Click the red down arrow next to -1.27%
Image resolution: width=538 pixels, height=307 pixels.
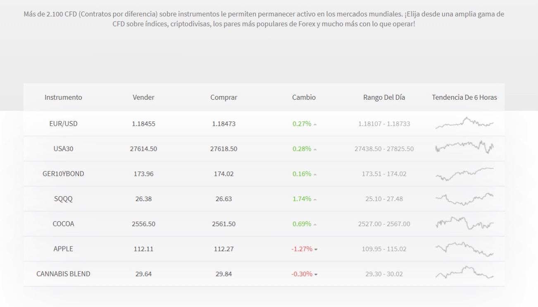(x=315, y=248)
